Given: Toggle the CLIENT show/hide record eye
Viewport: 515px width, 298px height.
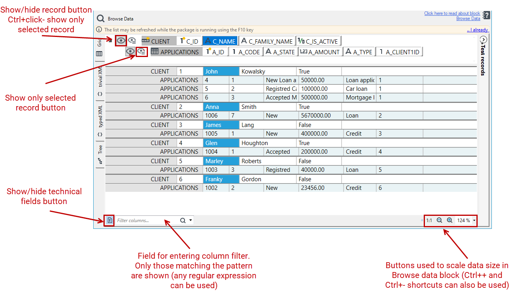Looking at the screenshot, I should point(121,40).
